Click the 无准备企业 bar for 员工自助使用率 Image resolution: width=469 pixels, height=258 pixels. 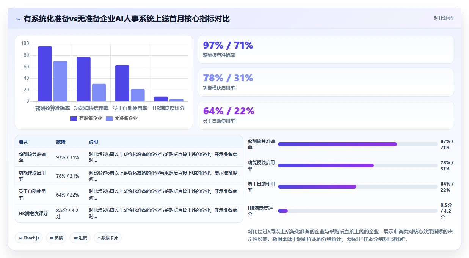[x=138, y=95]
